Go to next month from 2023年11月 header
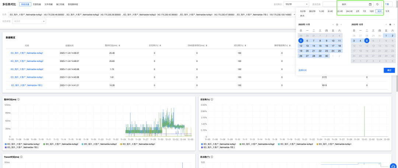The image size is (398, 168). [x=341, y=25]
